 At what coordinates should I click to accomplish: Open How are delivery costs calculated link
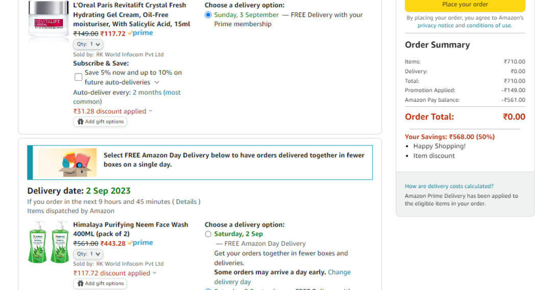click(449, 186)
